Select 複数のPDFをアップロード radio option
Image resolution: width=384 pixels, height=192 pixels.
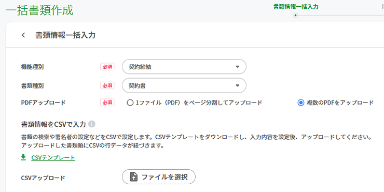301,102
